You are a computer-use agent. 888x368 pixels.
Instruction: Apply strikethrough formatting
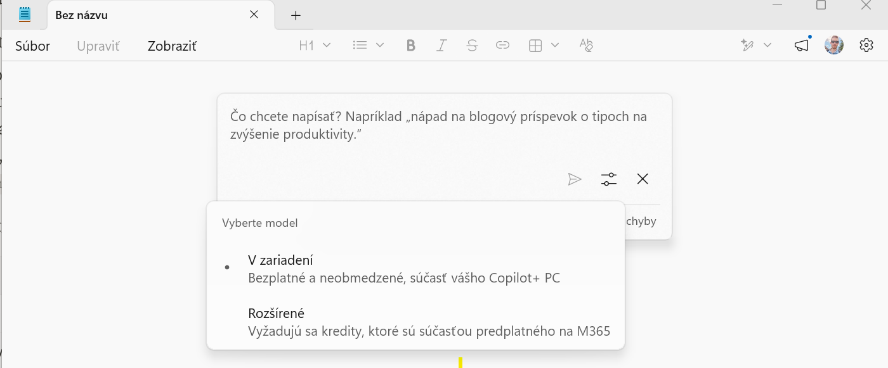click(472, 46)
